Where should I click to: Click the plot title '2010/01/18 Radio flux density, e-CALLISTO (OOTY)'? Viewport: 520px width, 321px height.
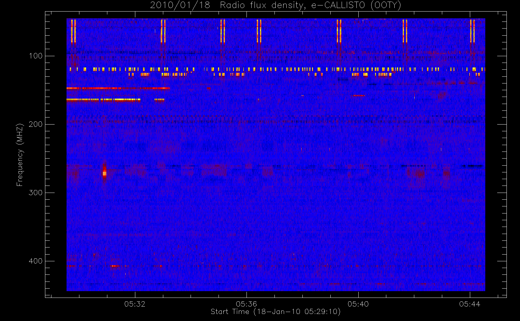tap(276, 5)
